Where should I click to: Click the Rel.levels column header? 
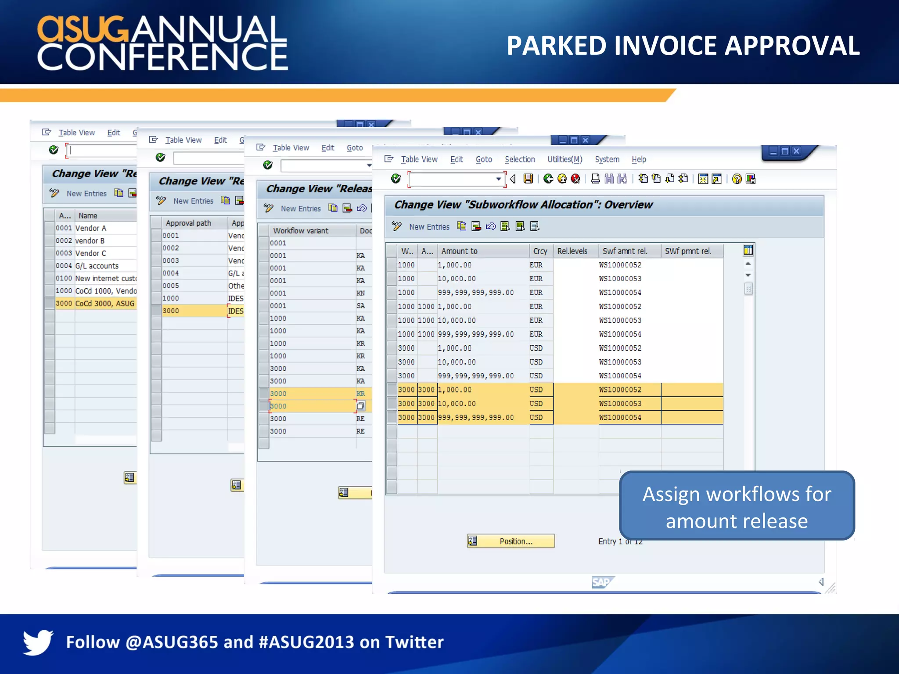point(576,251)
